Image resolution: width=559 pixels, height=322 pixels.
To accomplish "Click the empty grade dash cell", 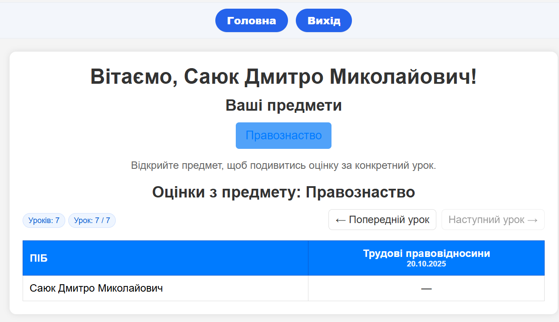I will (x=426, y=288).
